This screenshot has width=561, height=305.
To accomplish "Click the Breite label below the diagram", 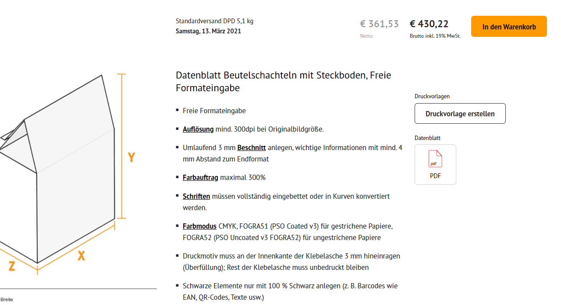I will [x=7, y=299].
